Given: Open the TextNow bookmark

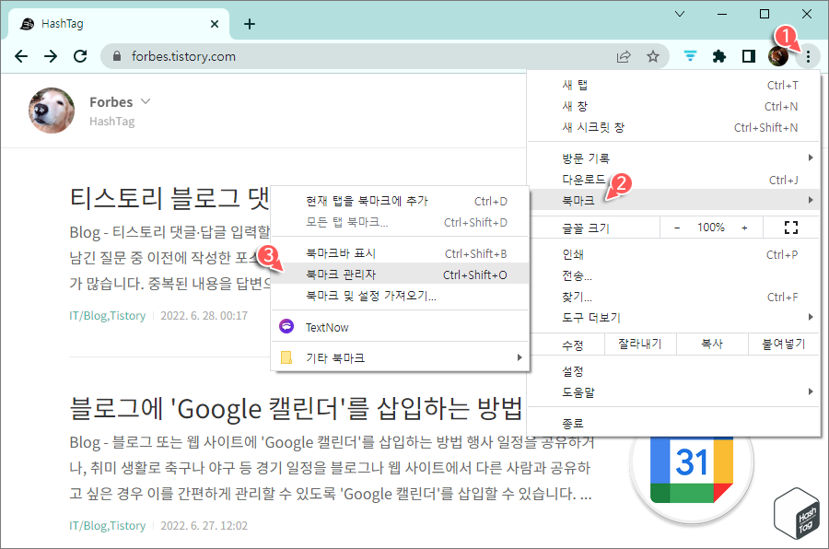Looking at the screenshot, I should (401, 327).
